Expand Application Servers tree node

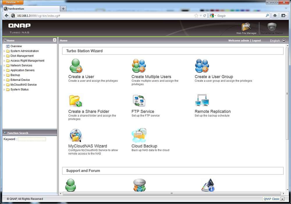[x=4, y=70]
